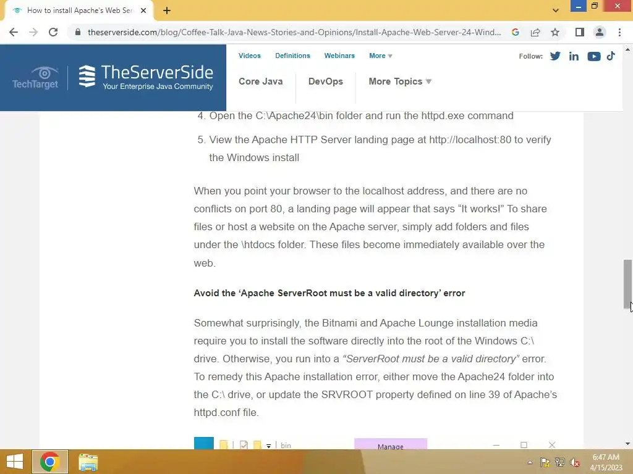Open the Definitions link
Viewport: 633px width, 474px height.
click(x=292, y=56)
